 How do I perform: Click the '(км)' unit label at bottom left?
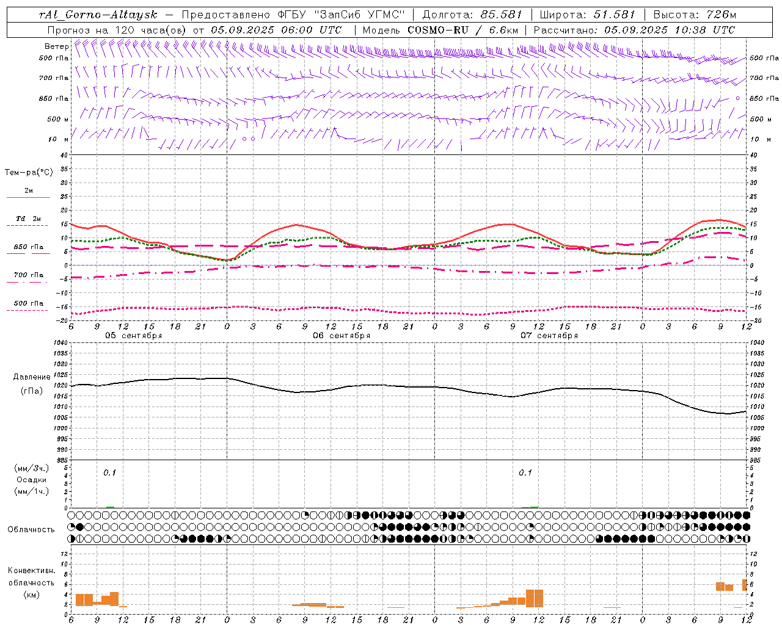pyautogui.click(x=32, y=594)
